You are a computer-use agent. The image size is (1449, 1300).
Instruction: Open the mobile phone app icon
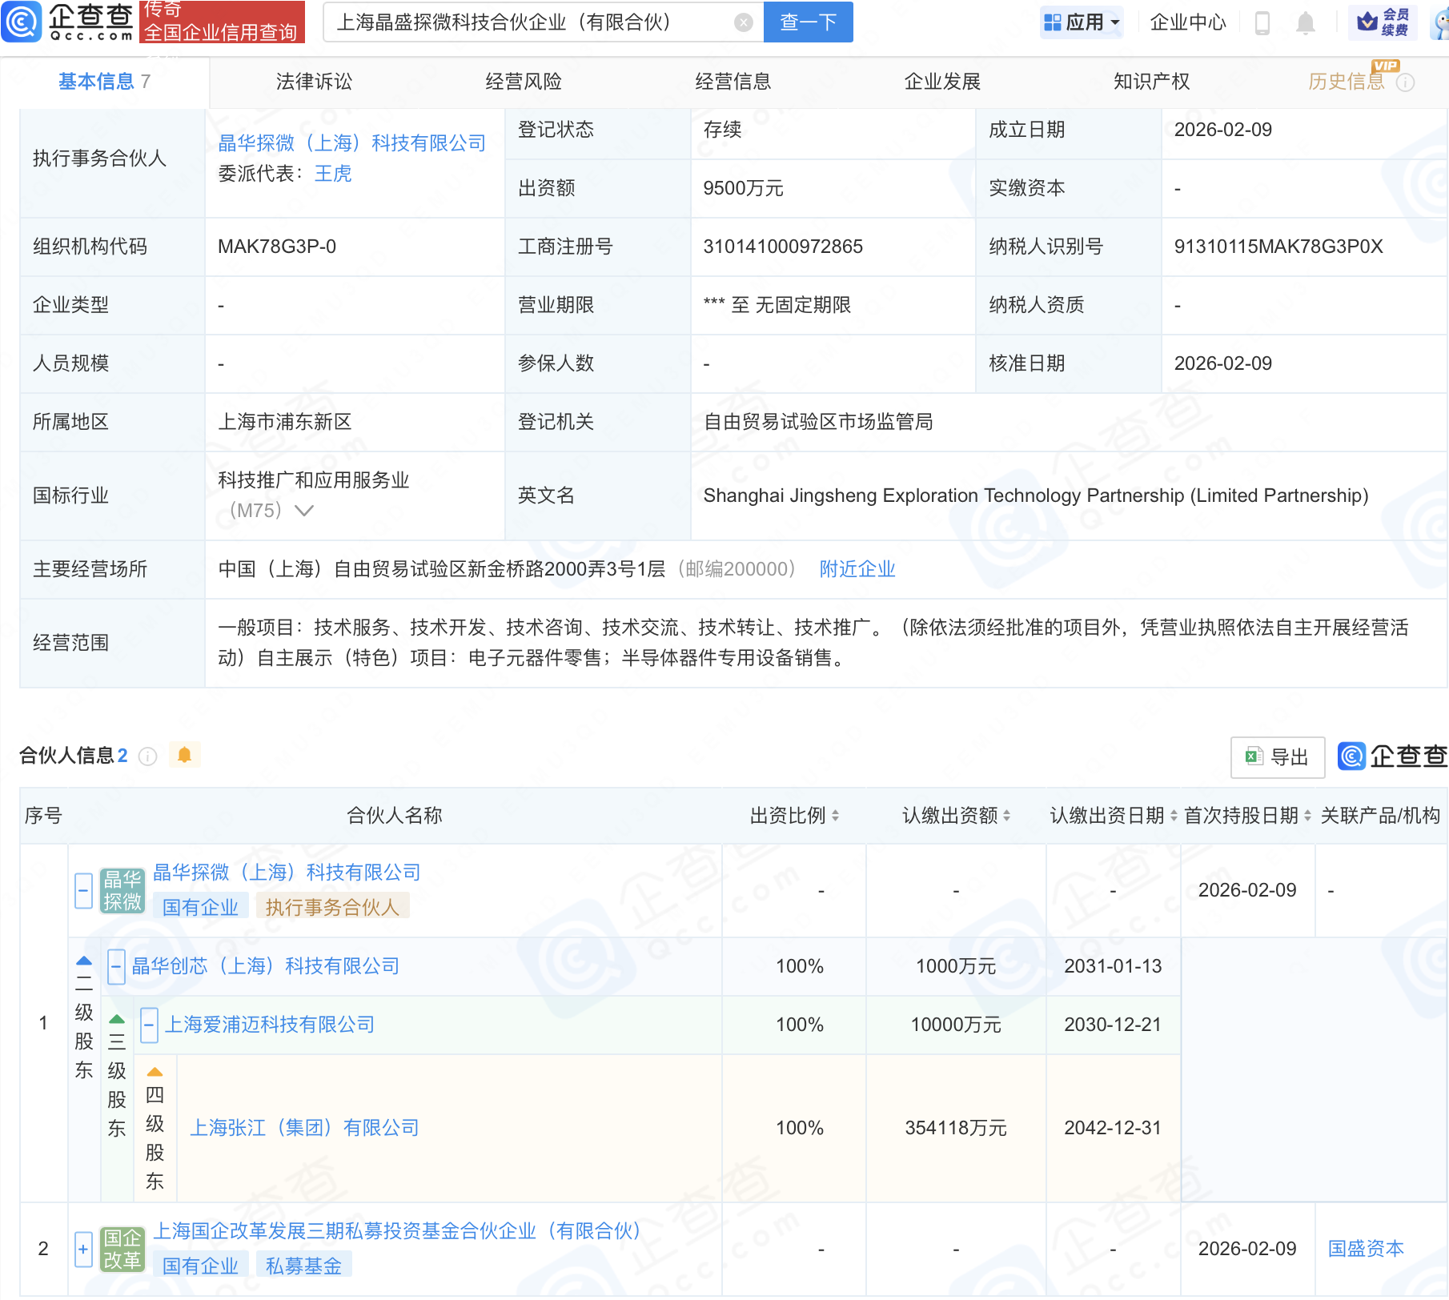(x=1262, y=23)
